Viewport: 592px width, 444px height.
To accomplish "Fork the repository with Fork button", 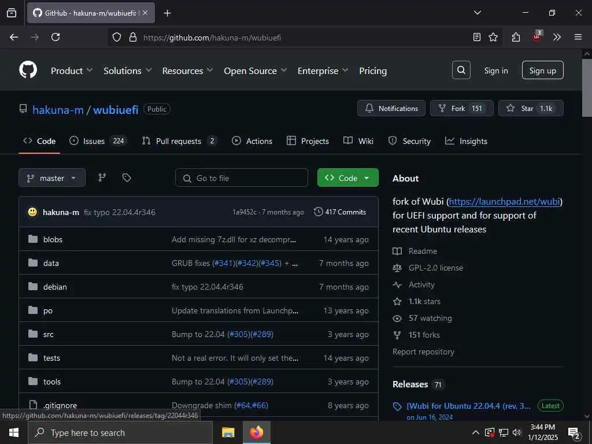I will [462, 108].
